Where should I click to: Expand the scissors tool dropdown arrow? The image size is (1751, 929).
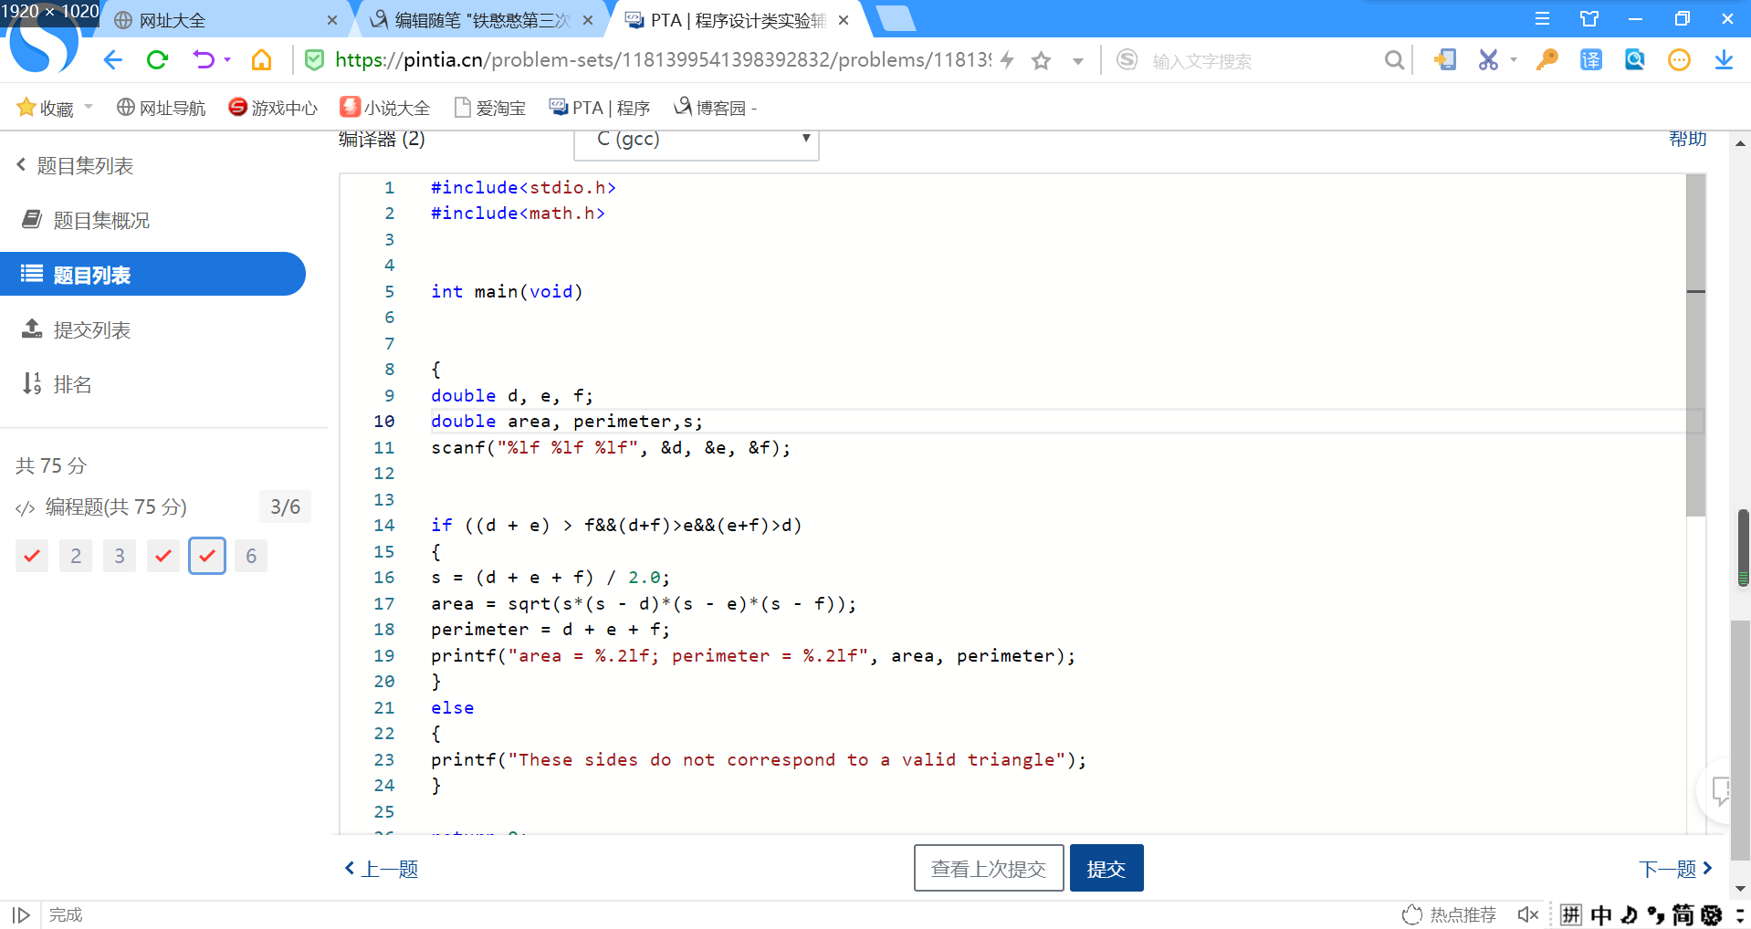tap(1514, 60)
